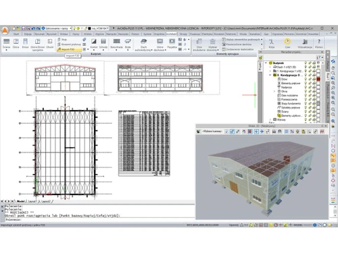Image resolution: width=338 pixels, height=253 pixels.
Task: Toggle lock icon for Osie modularne row
Action: pyautogui.click(x=310, y=95)
